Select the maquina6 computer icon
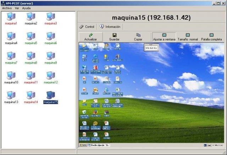This screenshot has height=155, width=227. pos(51,36)
